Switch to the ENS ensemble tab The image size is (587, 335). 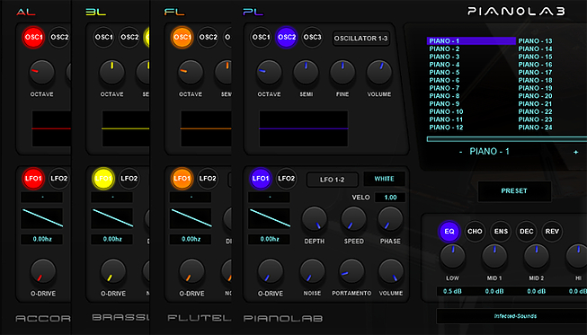point(501,232)
